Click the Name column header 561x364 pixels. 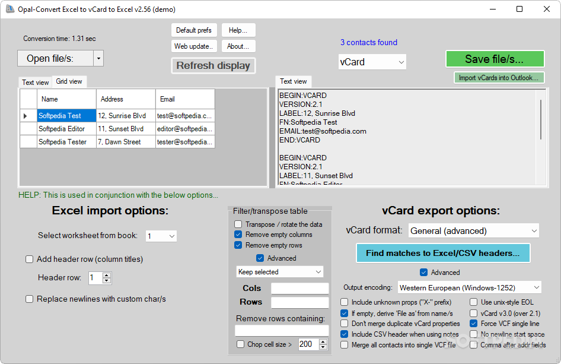66,99
